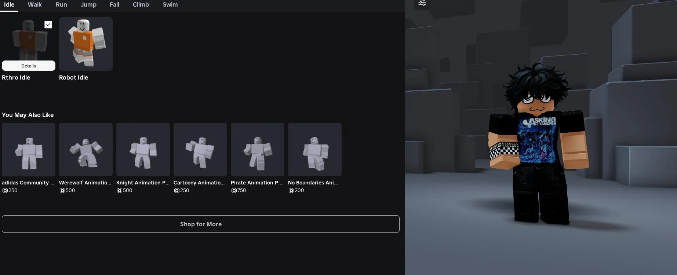Open the Pirate Animation pack thumbnail
This screenshot has width=677, height=275.
point(258,150)
